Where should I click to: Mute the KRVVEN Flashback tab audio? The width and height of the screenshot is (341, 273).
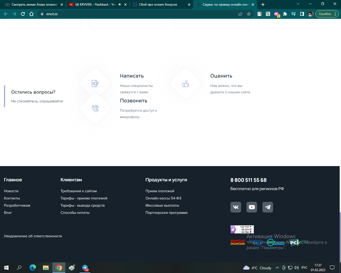[120, 5]
